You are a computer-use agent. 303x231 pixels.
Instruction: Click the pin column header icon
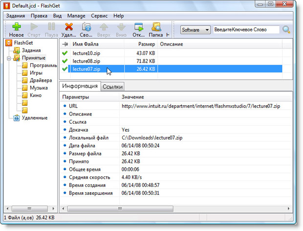[65, 44]
